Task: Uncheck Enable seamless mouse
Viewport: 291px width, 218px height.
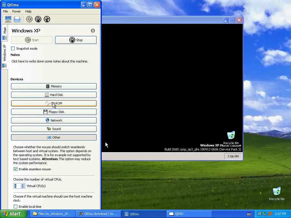Action: tap(15, 169)
